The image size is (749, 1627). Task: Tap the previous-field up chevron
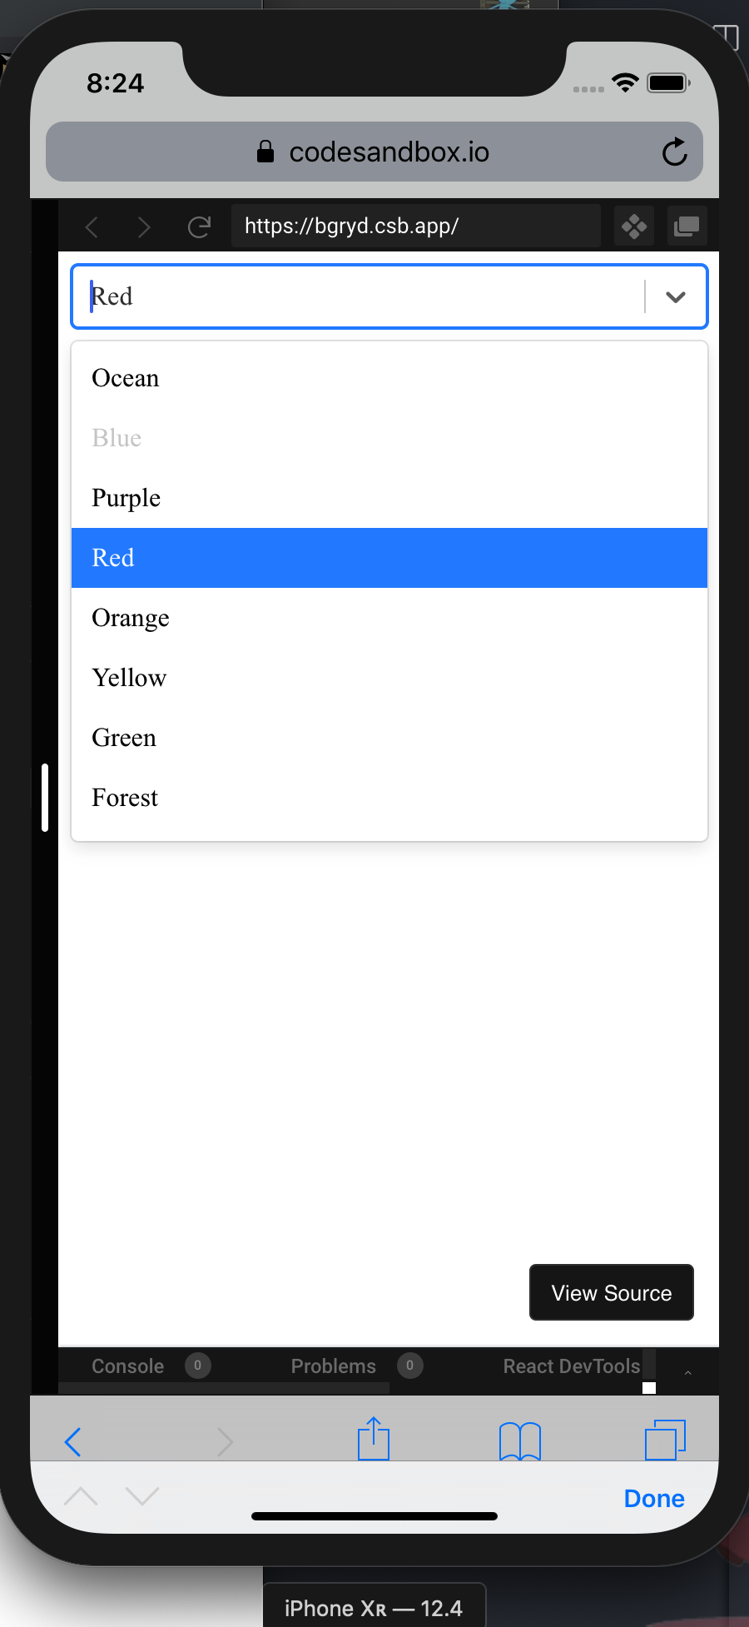(x=79, y=1495)
